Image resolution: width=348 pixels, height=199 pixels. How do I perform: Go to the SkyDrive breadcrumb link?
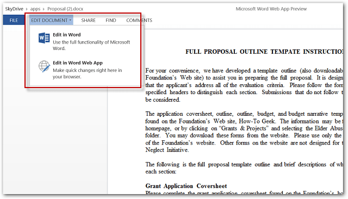coord(14,9)
